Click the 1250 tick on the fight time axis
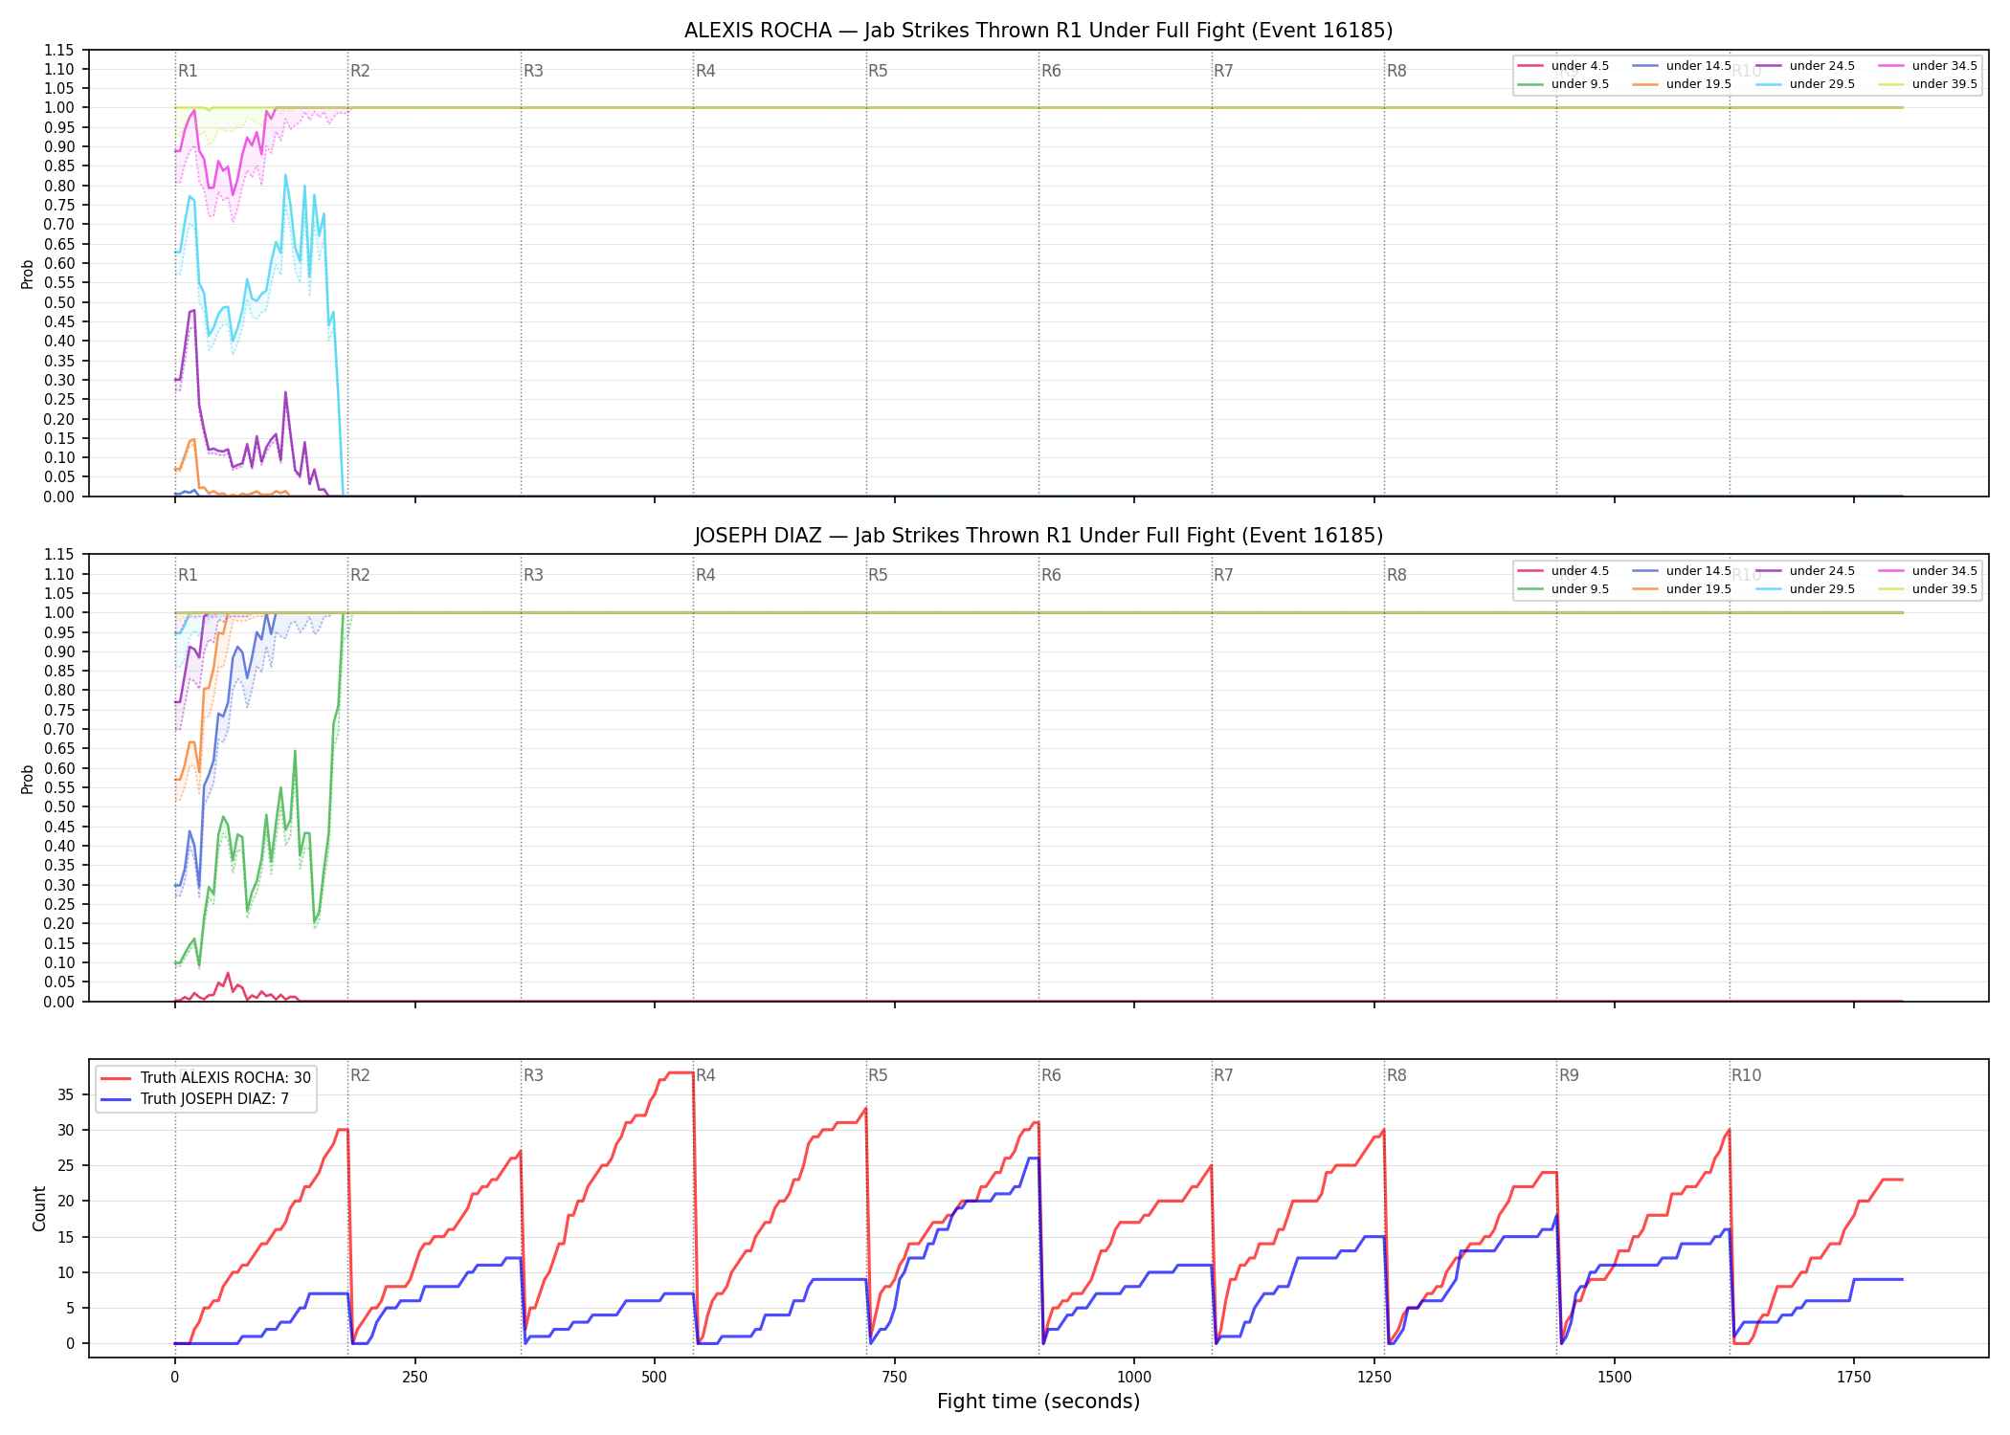The image size is (2010, 1435). (1374, 1377)
